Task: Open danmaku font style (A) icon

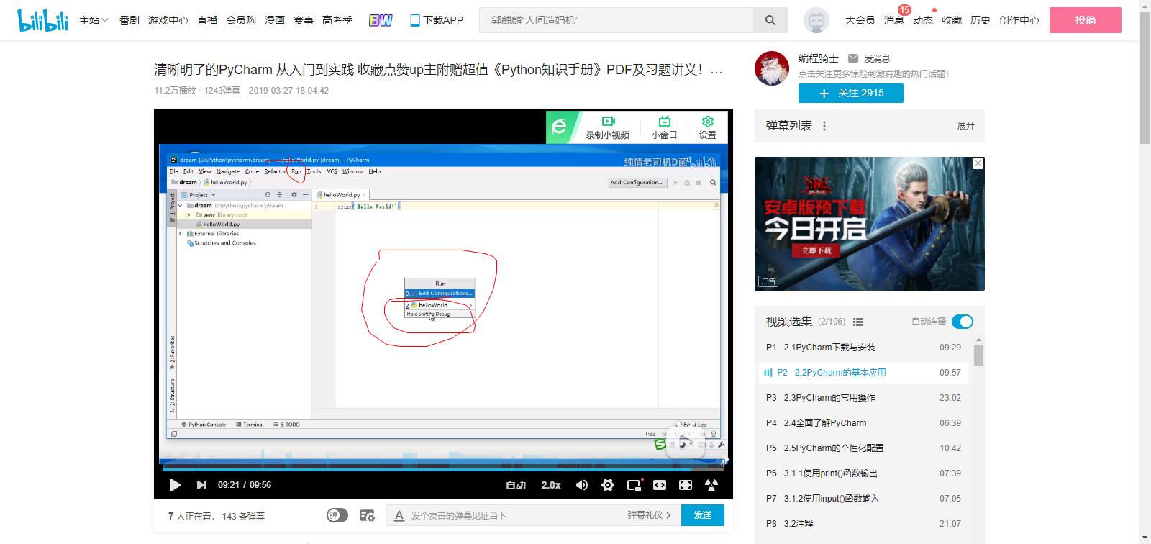Action: click(x=399, y=515)
